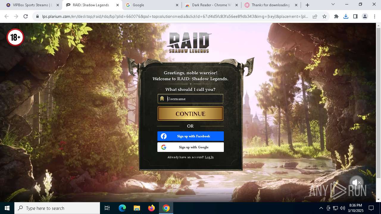The width and height of the screenshot is (381, 214).
Task: Open network status tray icon
Action: [x=335, y=208]
